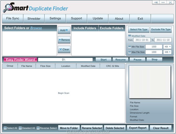176x134 pixels.
Task: Open the KB unit dropdown for min size
Action: coord(167,47)
